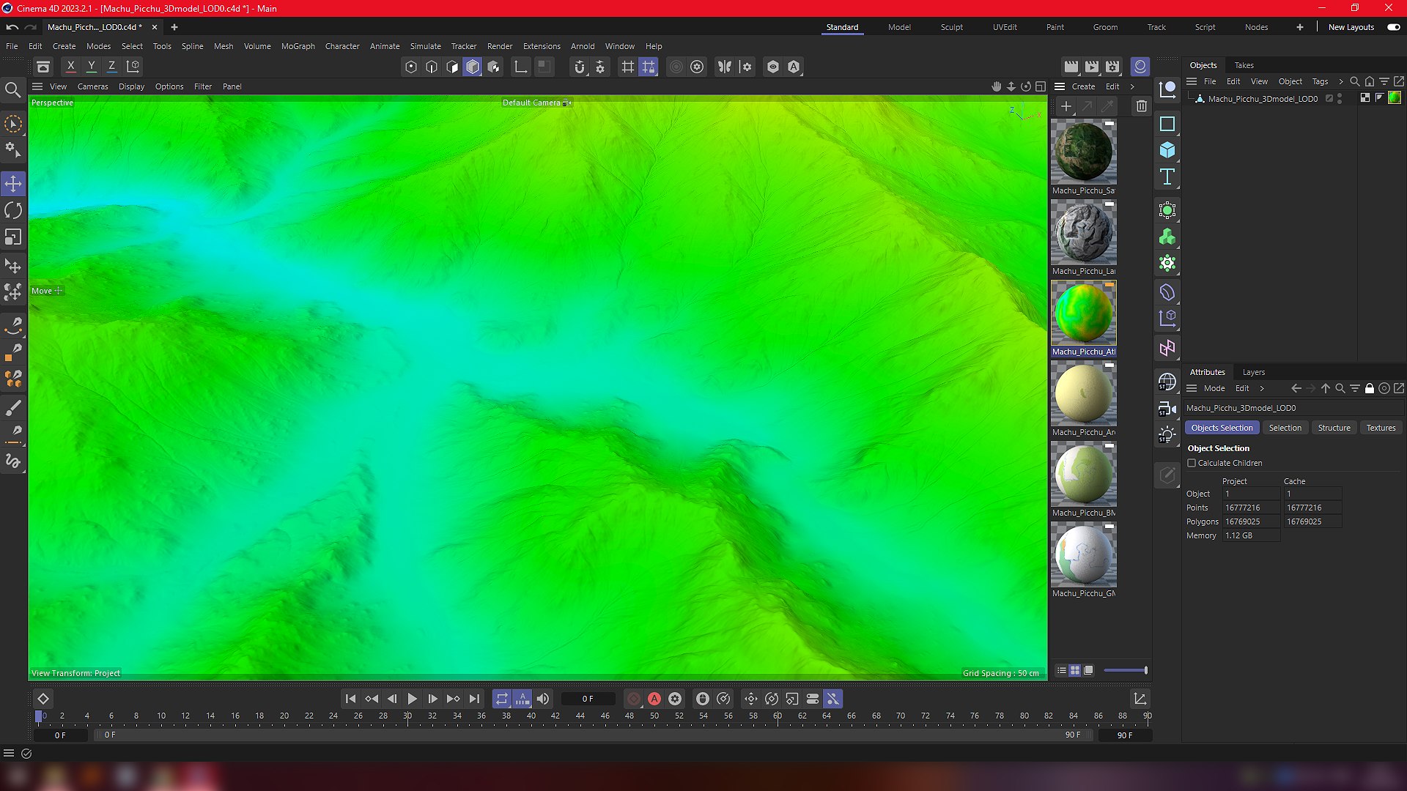This screenshot has height=791, width=1407.
Task: Add a Text spline object
Action: 1167,177
